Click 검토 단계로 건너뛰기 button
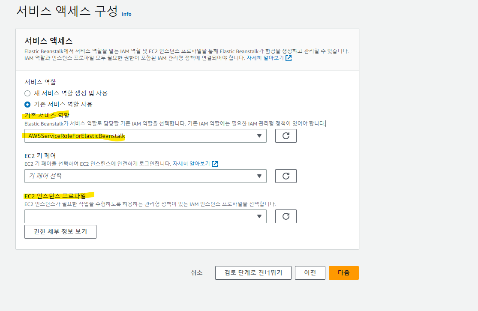The width and height of the screenshot is (478, 311). 253,272
